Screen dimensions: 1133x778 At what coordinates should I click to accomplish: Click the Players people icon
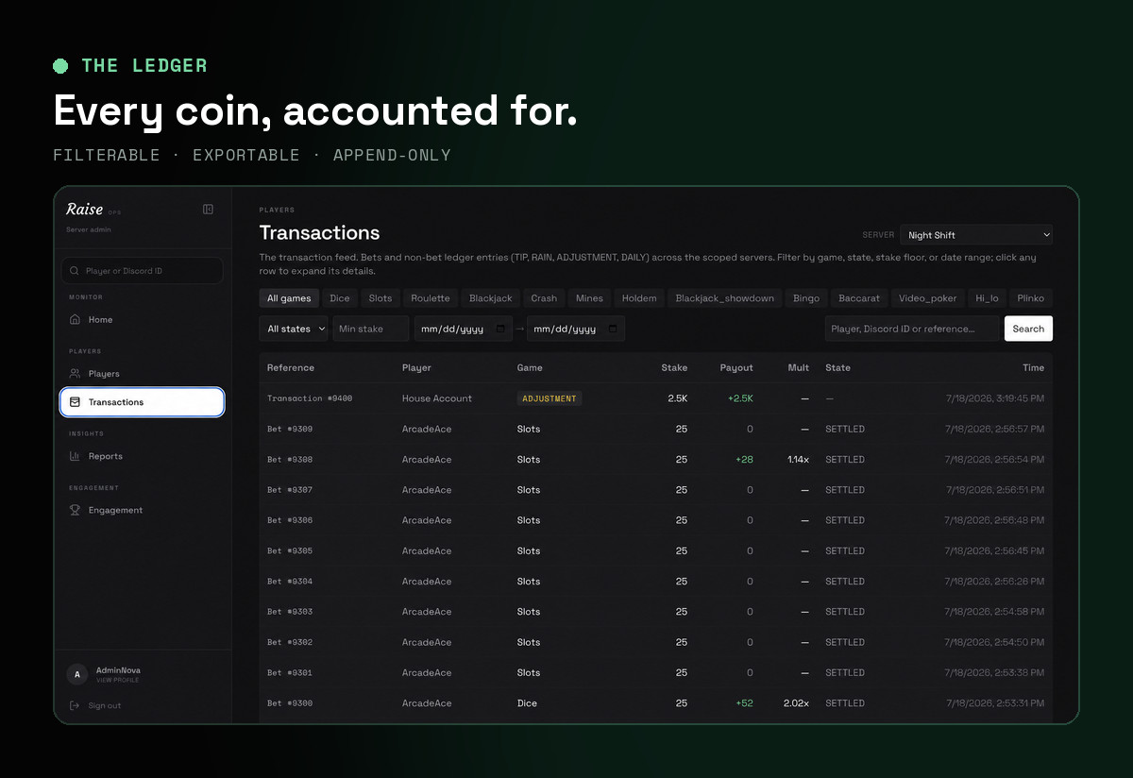(75, 374)
